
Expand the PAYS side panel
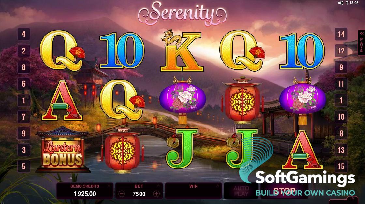coord(361,43)
